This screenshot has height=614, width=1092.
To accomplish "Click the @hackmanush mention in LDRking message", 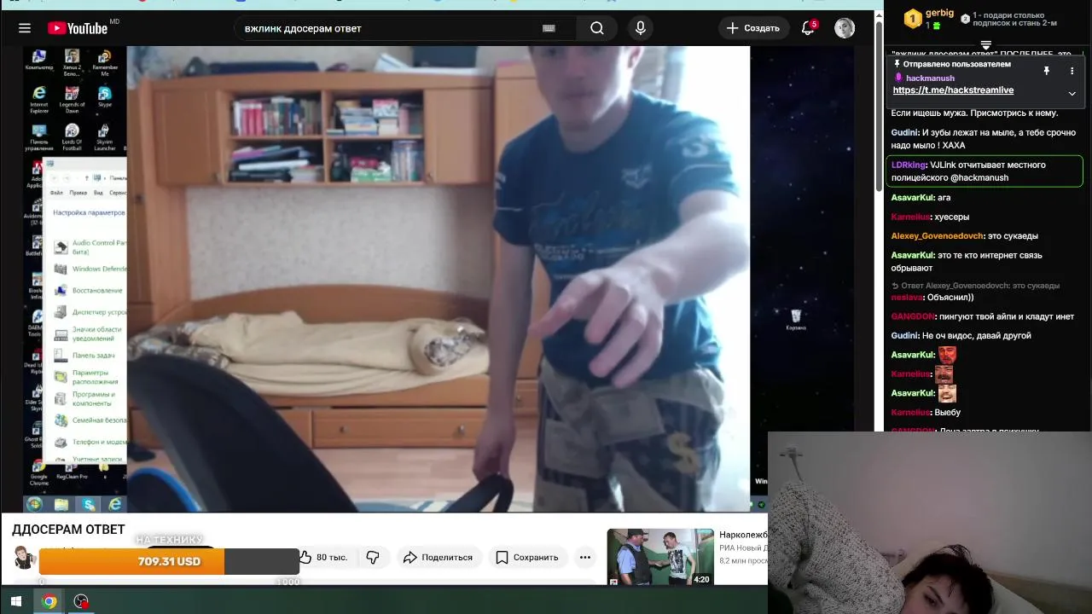I will pos(979,178).
